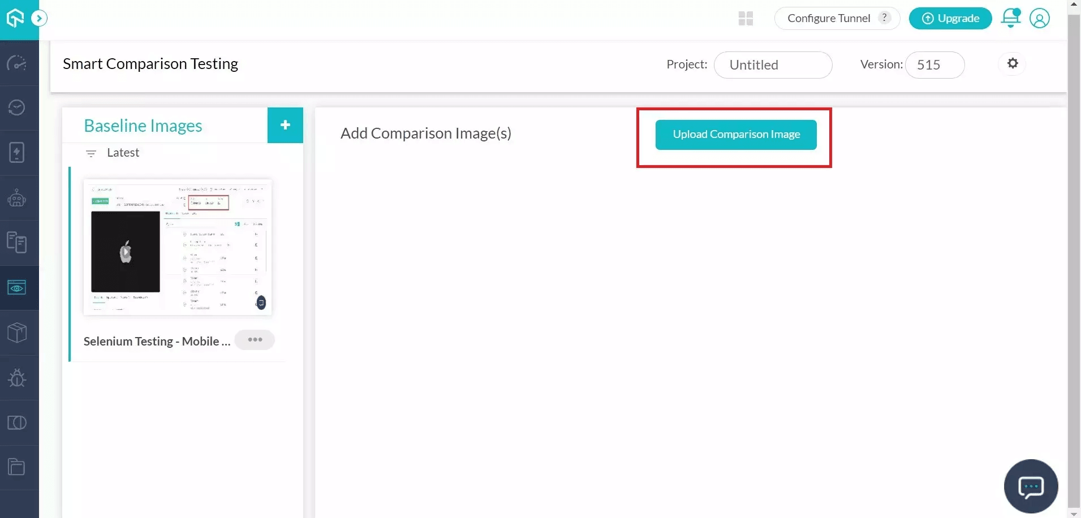The width and height of the screenshot is (1081, 518).
Task: Select the bug insights icon in sidebar
Action: coord(17,378)
